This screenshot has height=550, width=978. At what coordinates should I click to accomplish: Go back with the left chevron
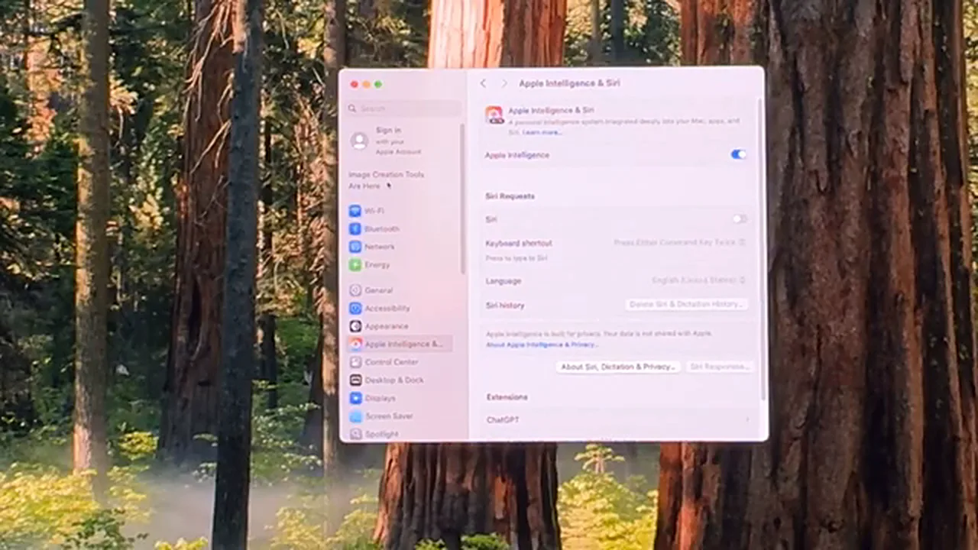coord(483,83)
